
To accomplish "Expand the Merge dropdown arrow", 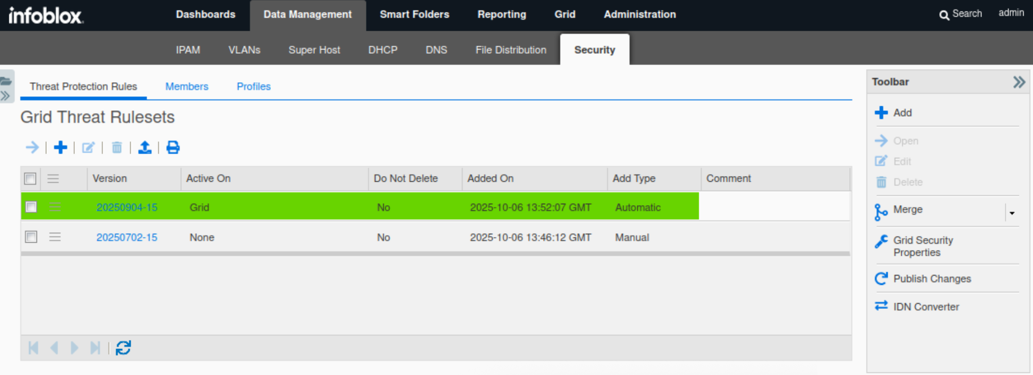I will click(x=1012, y=213).
